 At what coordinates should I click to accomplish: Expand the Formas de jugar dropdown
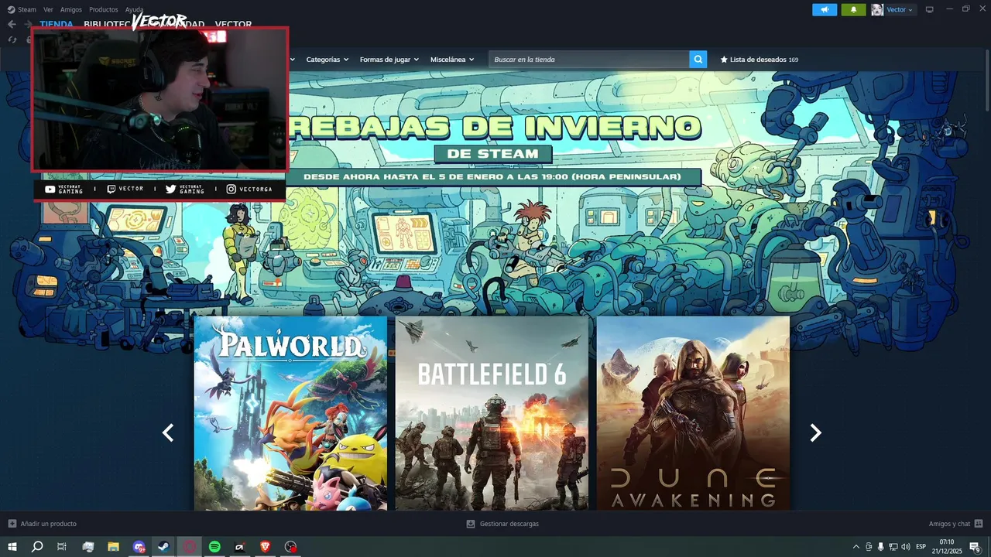389,60
